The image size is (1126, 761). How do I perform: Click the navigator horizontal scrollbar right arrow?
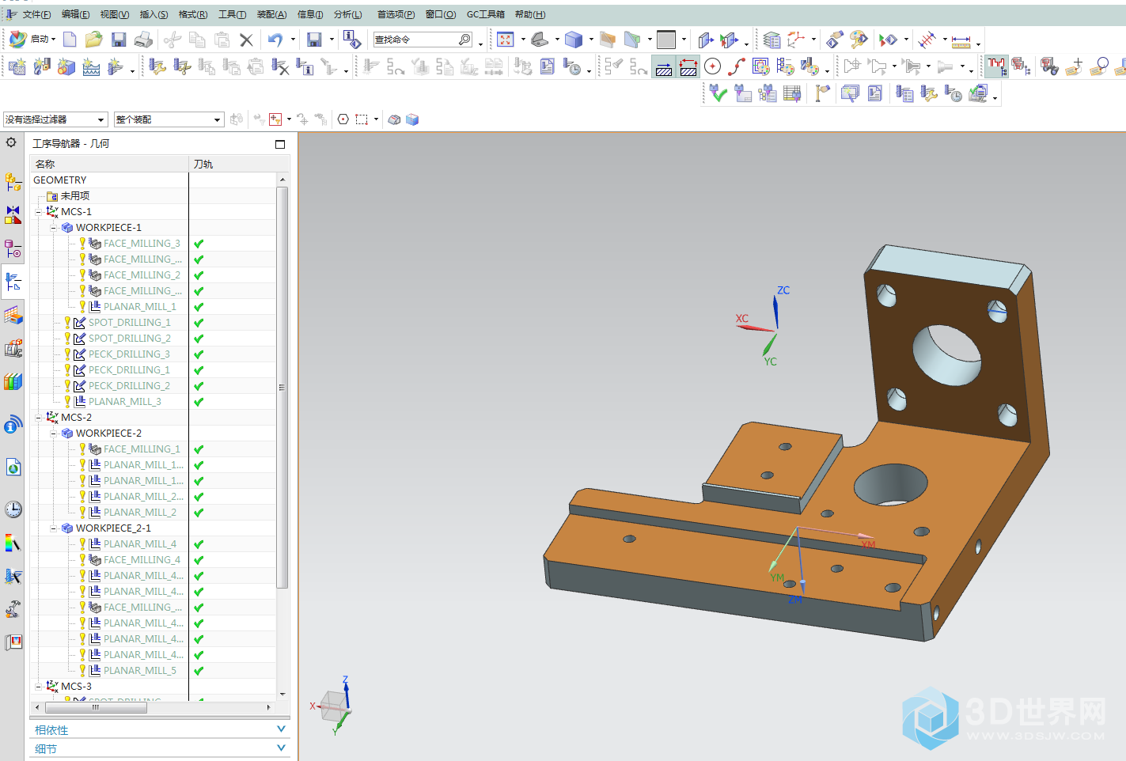269,707
